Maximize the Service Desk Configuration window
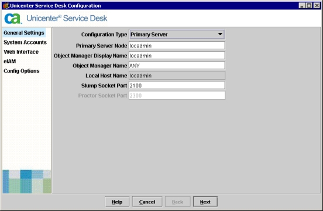 coord(309,6)
